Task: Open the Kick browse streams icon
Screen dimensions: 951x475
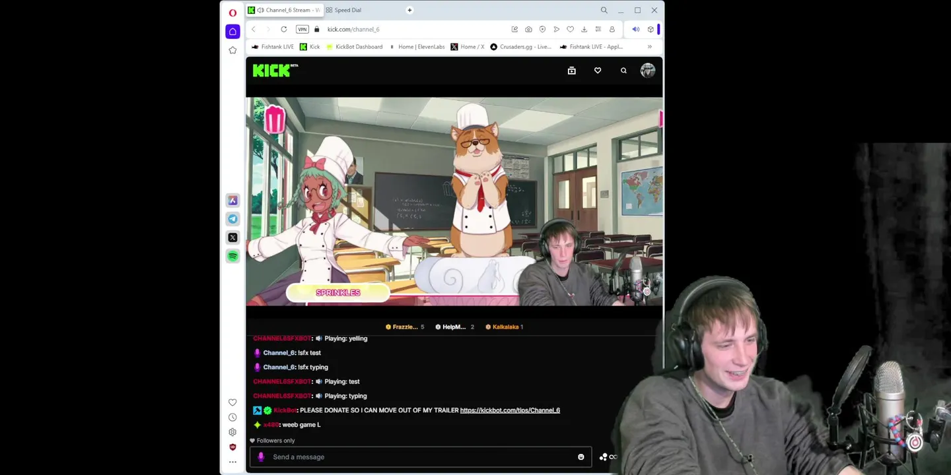Action: (x=572, y=71)
